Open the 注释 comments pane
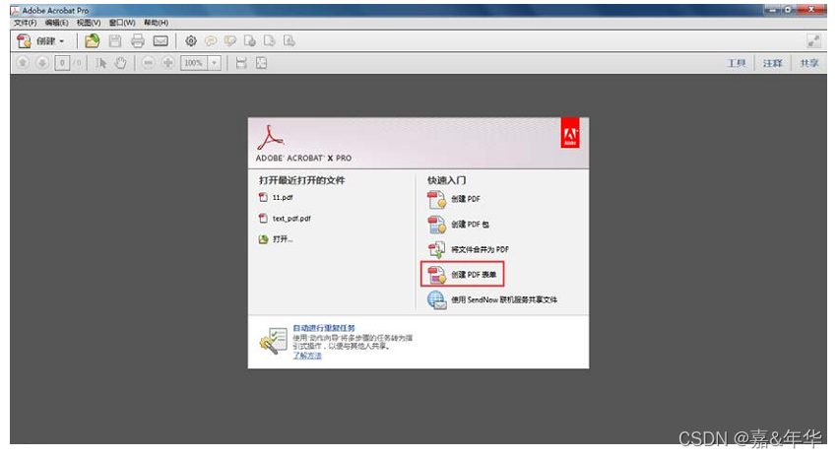Screen dimensions: 838x458 pos(772,63)
